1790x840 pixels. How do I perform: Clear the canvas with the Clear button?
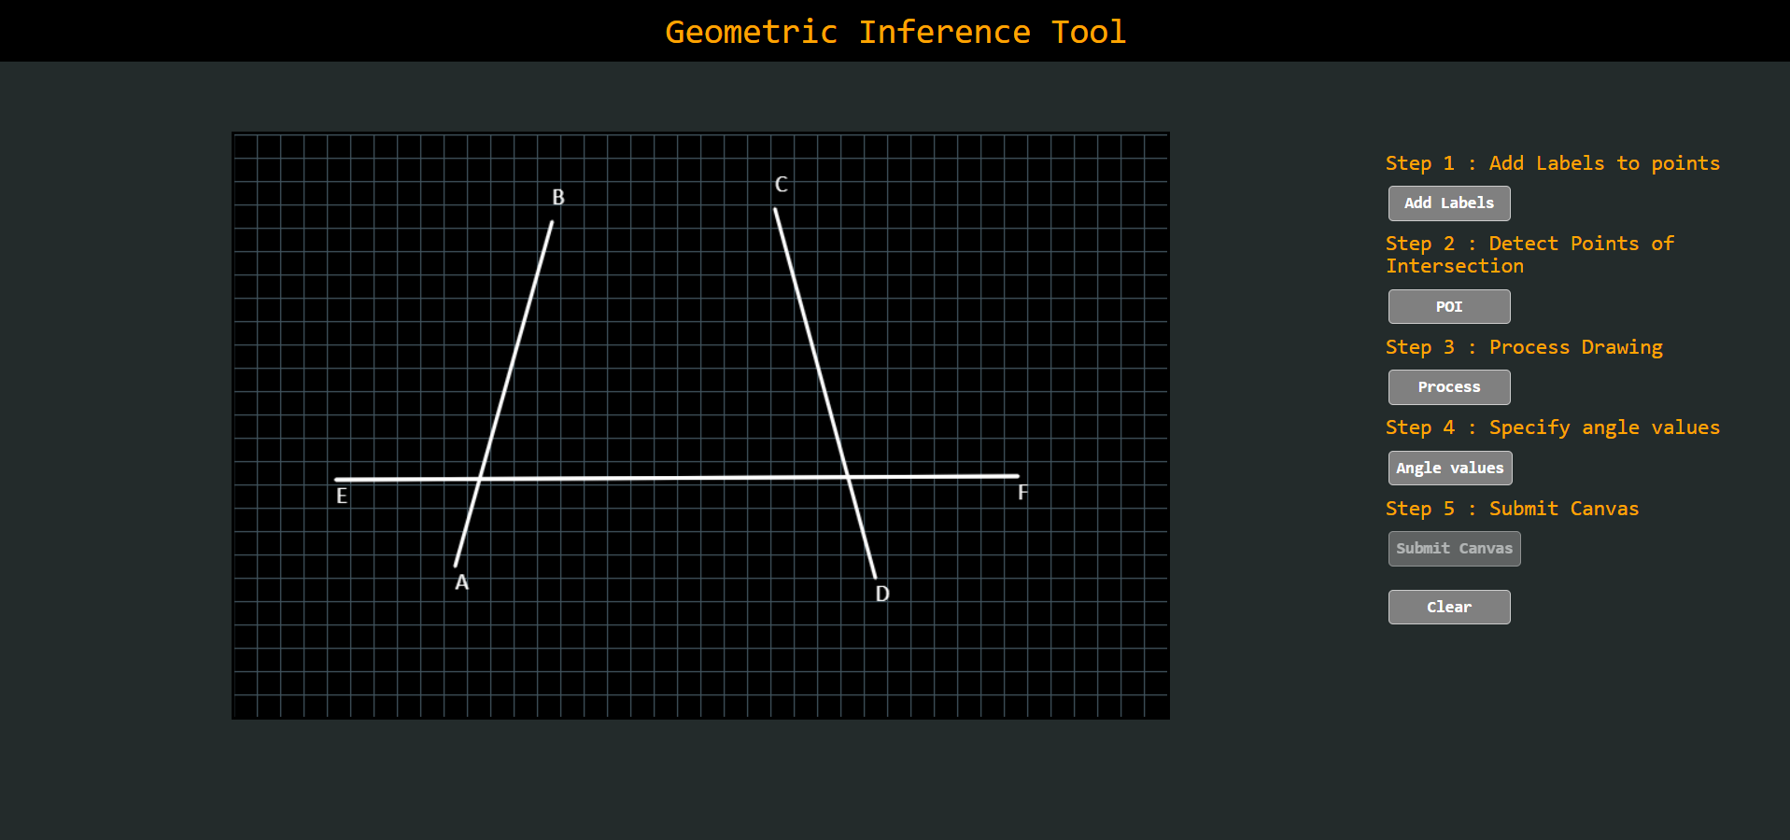(x=1449, y=608)
